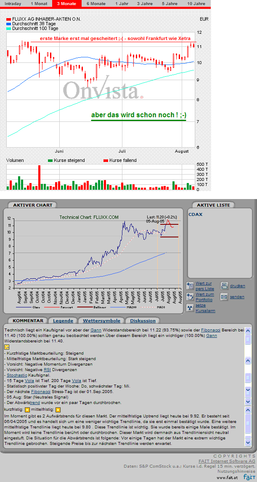Click scroll-up arrow beside the Marktbeurteilung bullet list
This screenshot has width=257, height=482.
248,360
